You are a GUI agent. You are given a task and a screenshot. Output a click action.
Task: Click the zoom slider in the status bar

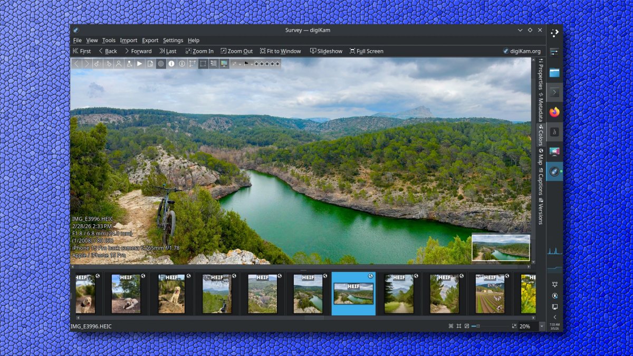491,326
